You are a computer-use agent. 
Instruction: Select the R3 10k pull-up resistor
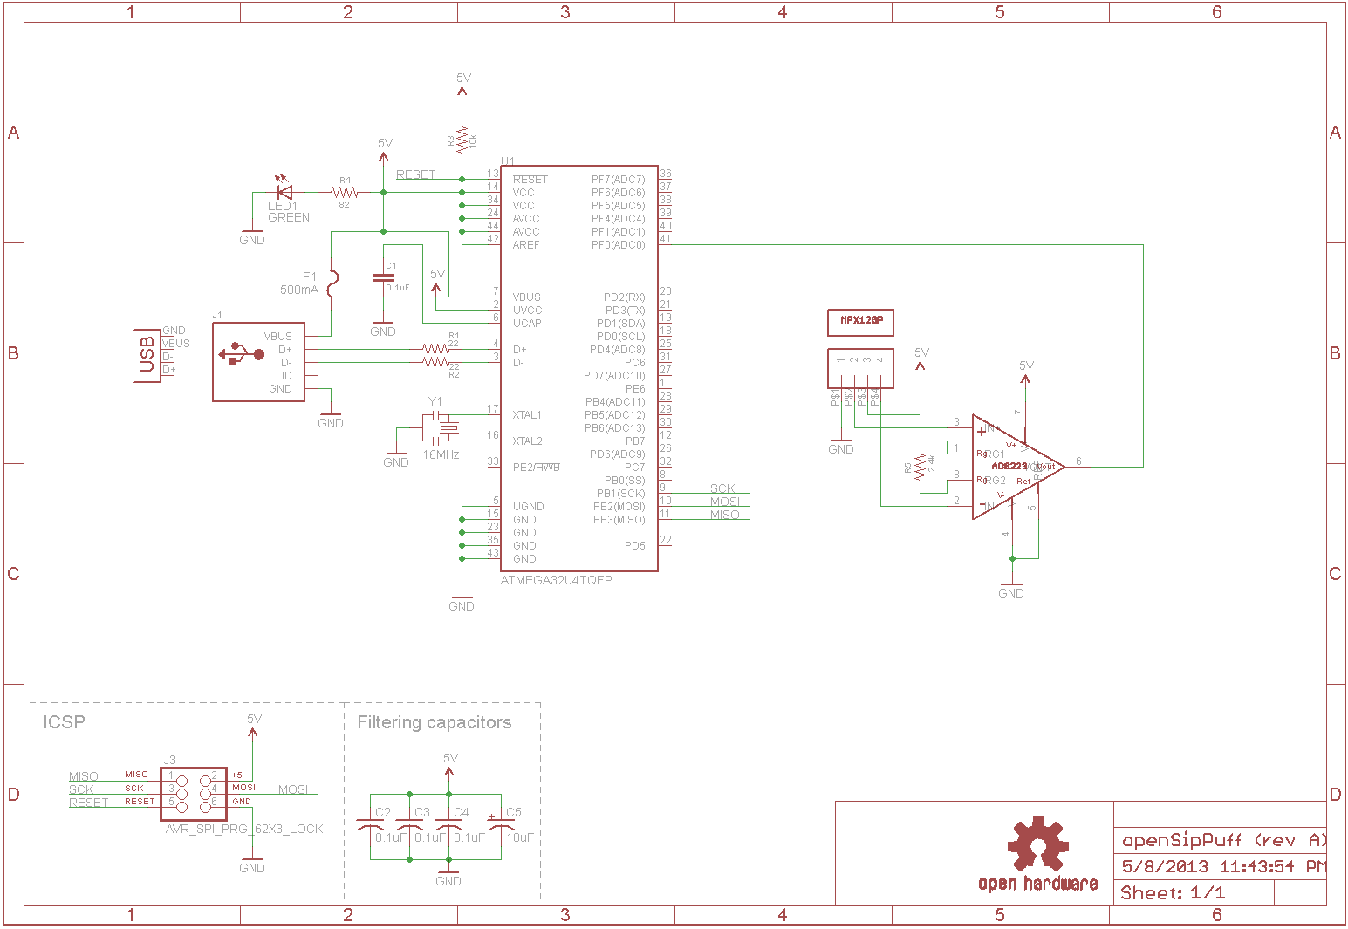tap(462, 139)
